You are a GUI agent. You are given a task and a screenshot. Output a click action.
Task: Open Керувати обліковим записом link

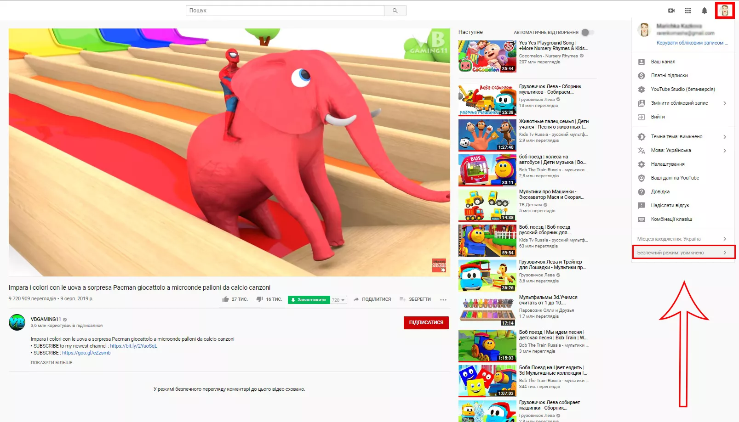click(692, 43)
